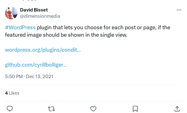This screenshot has width=187, height=113.
Task: Click the word Likes below the timestamp
Action: 14,93
